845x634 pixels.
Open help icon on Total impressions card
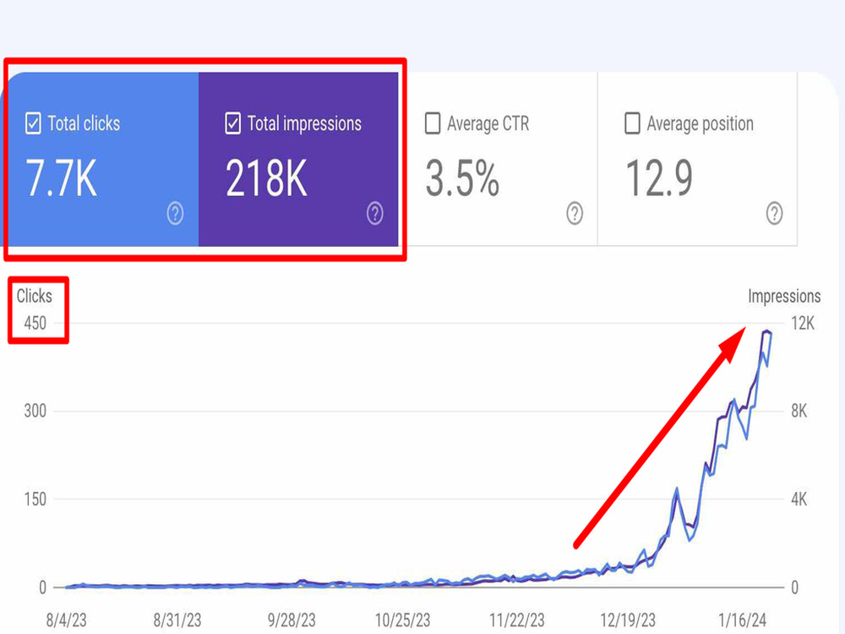[375, 214]
